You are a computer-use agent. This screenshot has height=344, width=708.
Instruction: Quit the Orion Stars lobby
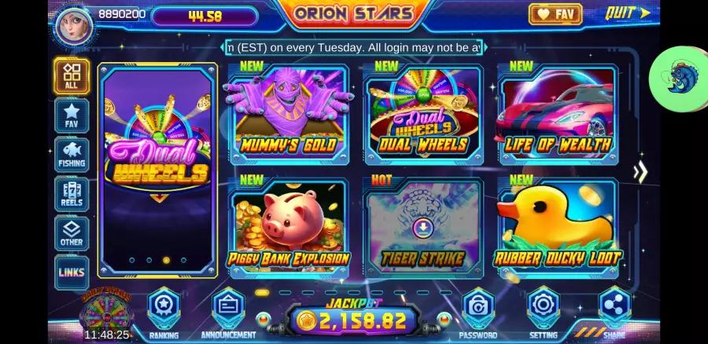[x=627, y=13]
